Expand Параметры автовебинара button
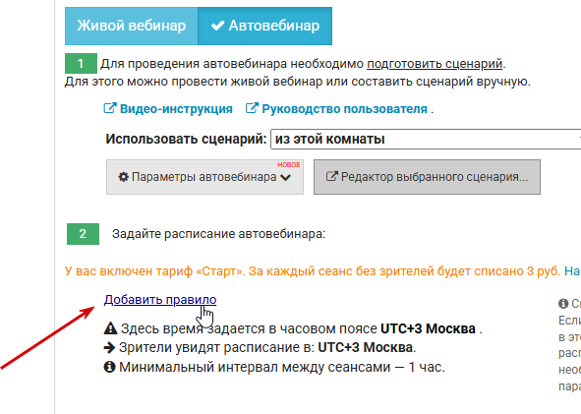The width and height of the screenshot is (581, 414). point(204,177)
